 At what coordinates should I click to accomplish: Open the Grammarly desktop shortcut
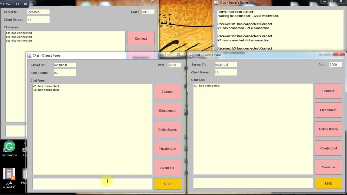9,149
